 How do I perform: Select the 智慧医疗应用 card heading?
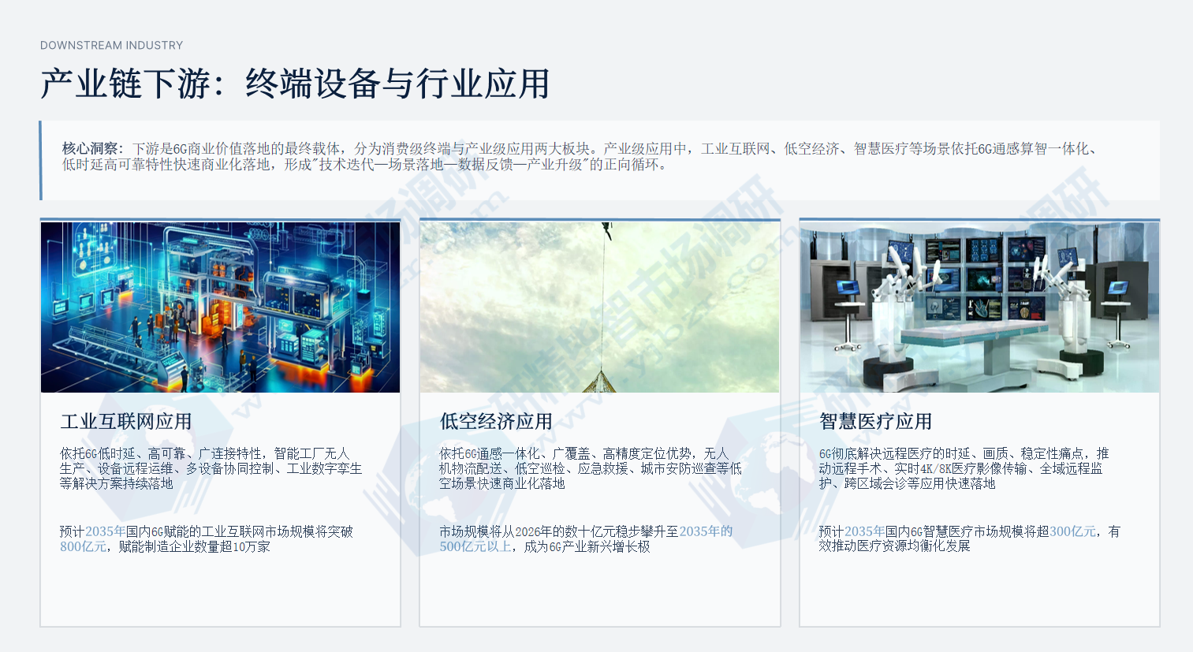(875, 422)
